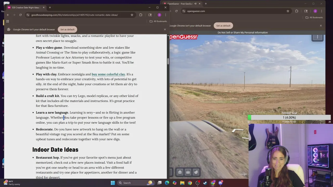Open extensions in the Good Housekeeping window
333x187 pixels.
[x=141, y=15]
